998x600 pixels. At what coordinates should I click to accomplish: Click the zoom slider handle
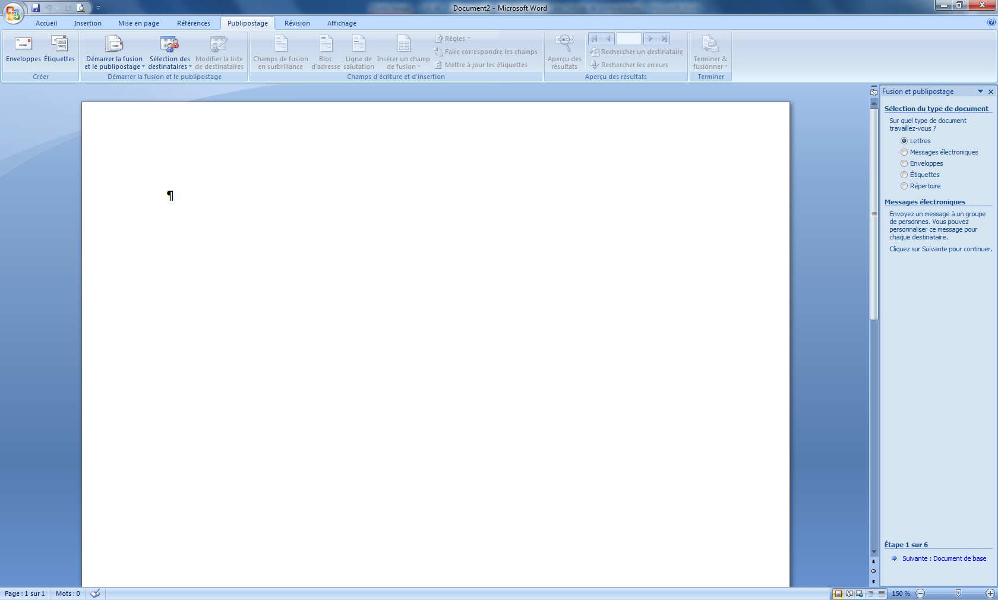click(958, 593)
